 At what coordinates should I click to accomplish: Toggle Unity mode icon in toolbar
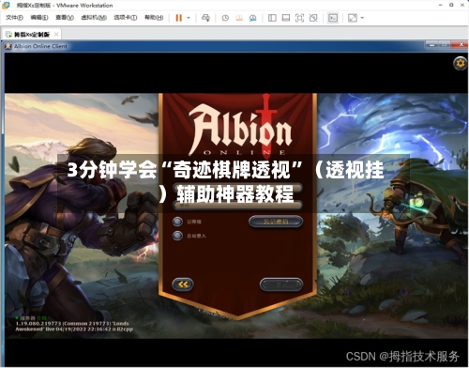[x=313, y=18]
